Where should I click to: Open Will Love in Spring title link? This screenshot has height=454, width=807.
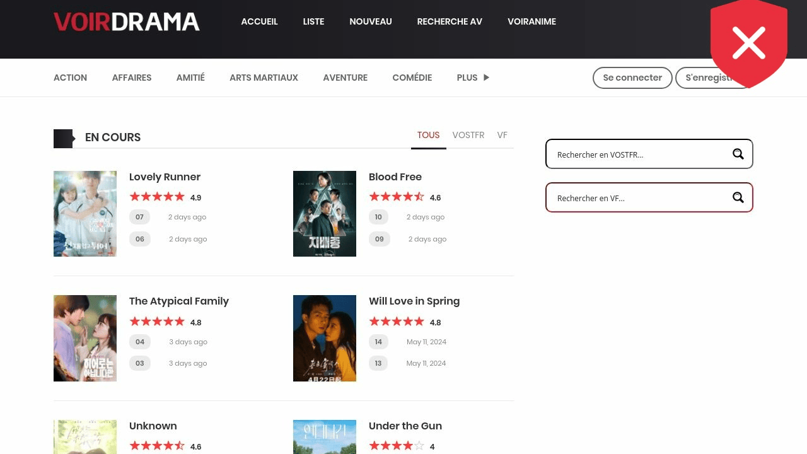pyautogui.click(x=414, y=301)
